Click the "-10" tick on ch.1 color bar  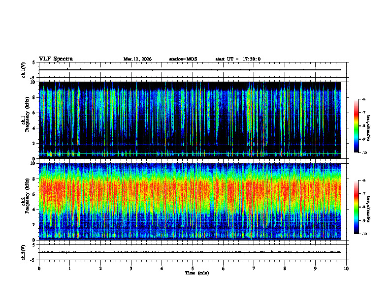pos(364,153)
